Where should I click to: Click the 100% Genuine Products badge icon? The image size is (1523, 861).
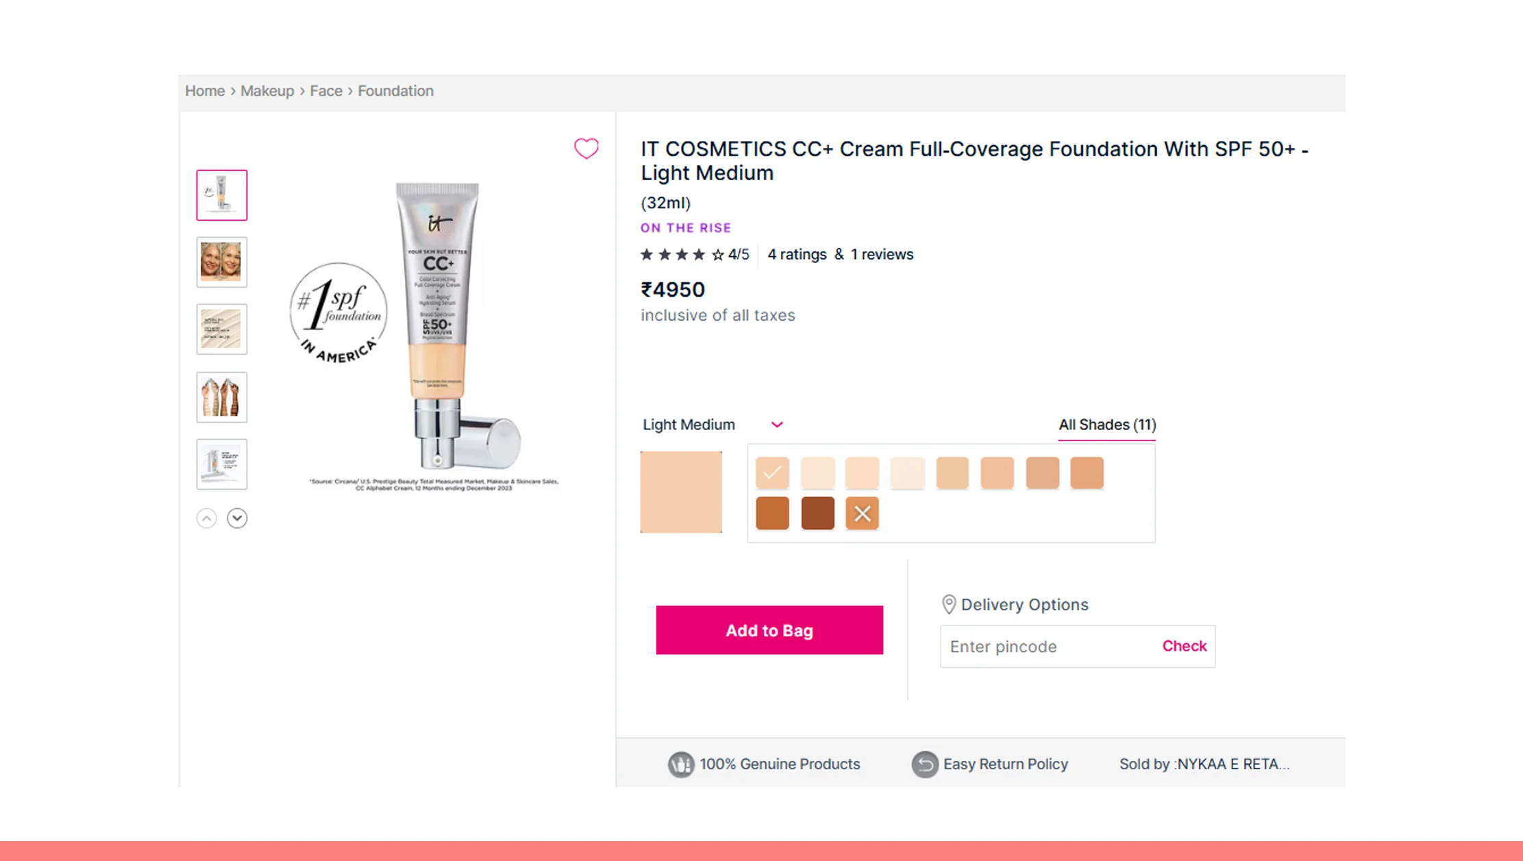(x=680, y=764)
